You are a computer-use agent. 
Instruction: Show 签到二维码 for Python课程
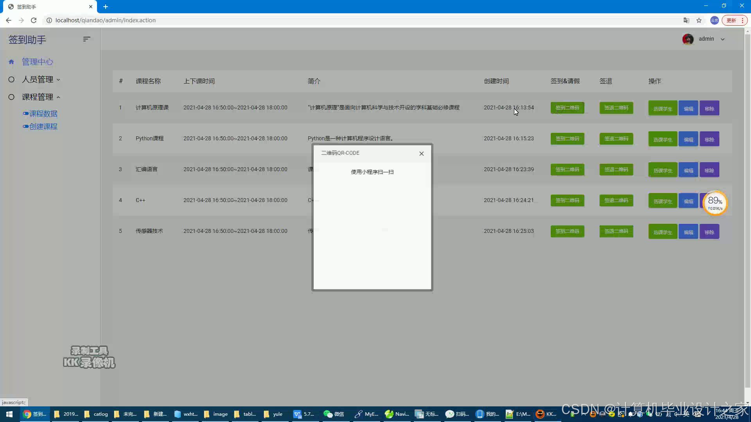tap(568, 139)
